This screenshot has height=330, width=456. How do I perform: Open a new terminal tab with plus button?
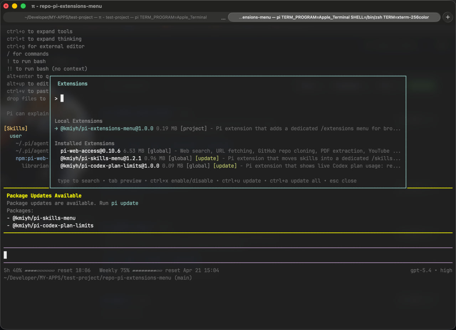tap(448, 17)
